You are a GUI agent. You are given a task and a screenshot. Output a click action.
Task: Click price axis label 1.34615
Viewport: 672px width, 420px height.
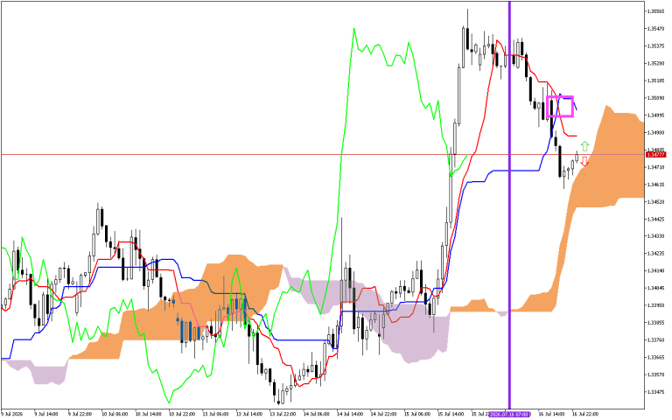point(655,185)
